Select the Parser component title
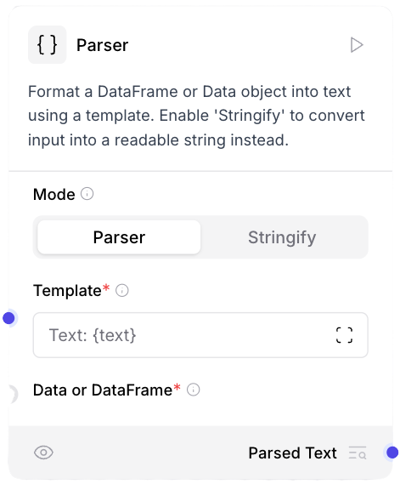 tap(102, 45)
